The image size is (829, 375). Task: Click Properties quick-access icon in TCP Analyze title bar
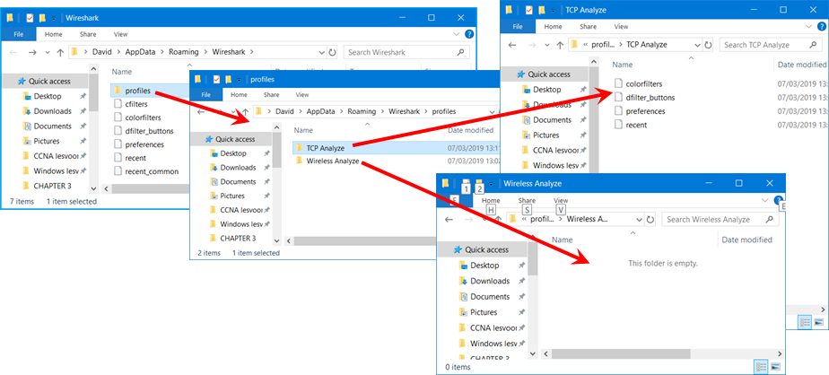[x=528, y=10]
